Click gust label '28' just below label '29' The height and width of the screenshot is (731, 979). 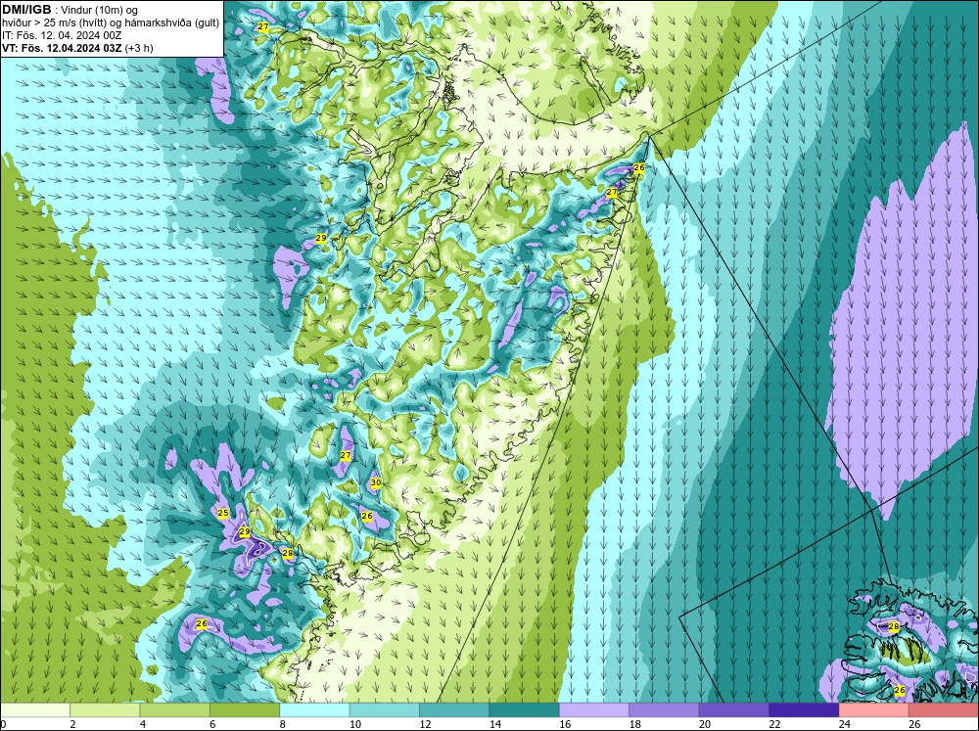pos(287,553)
